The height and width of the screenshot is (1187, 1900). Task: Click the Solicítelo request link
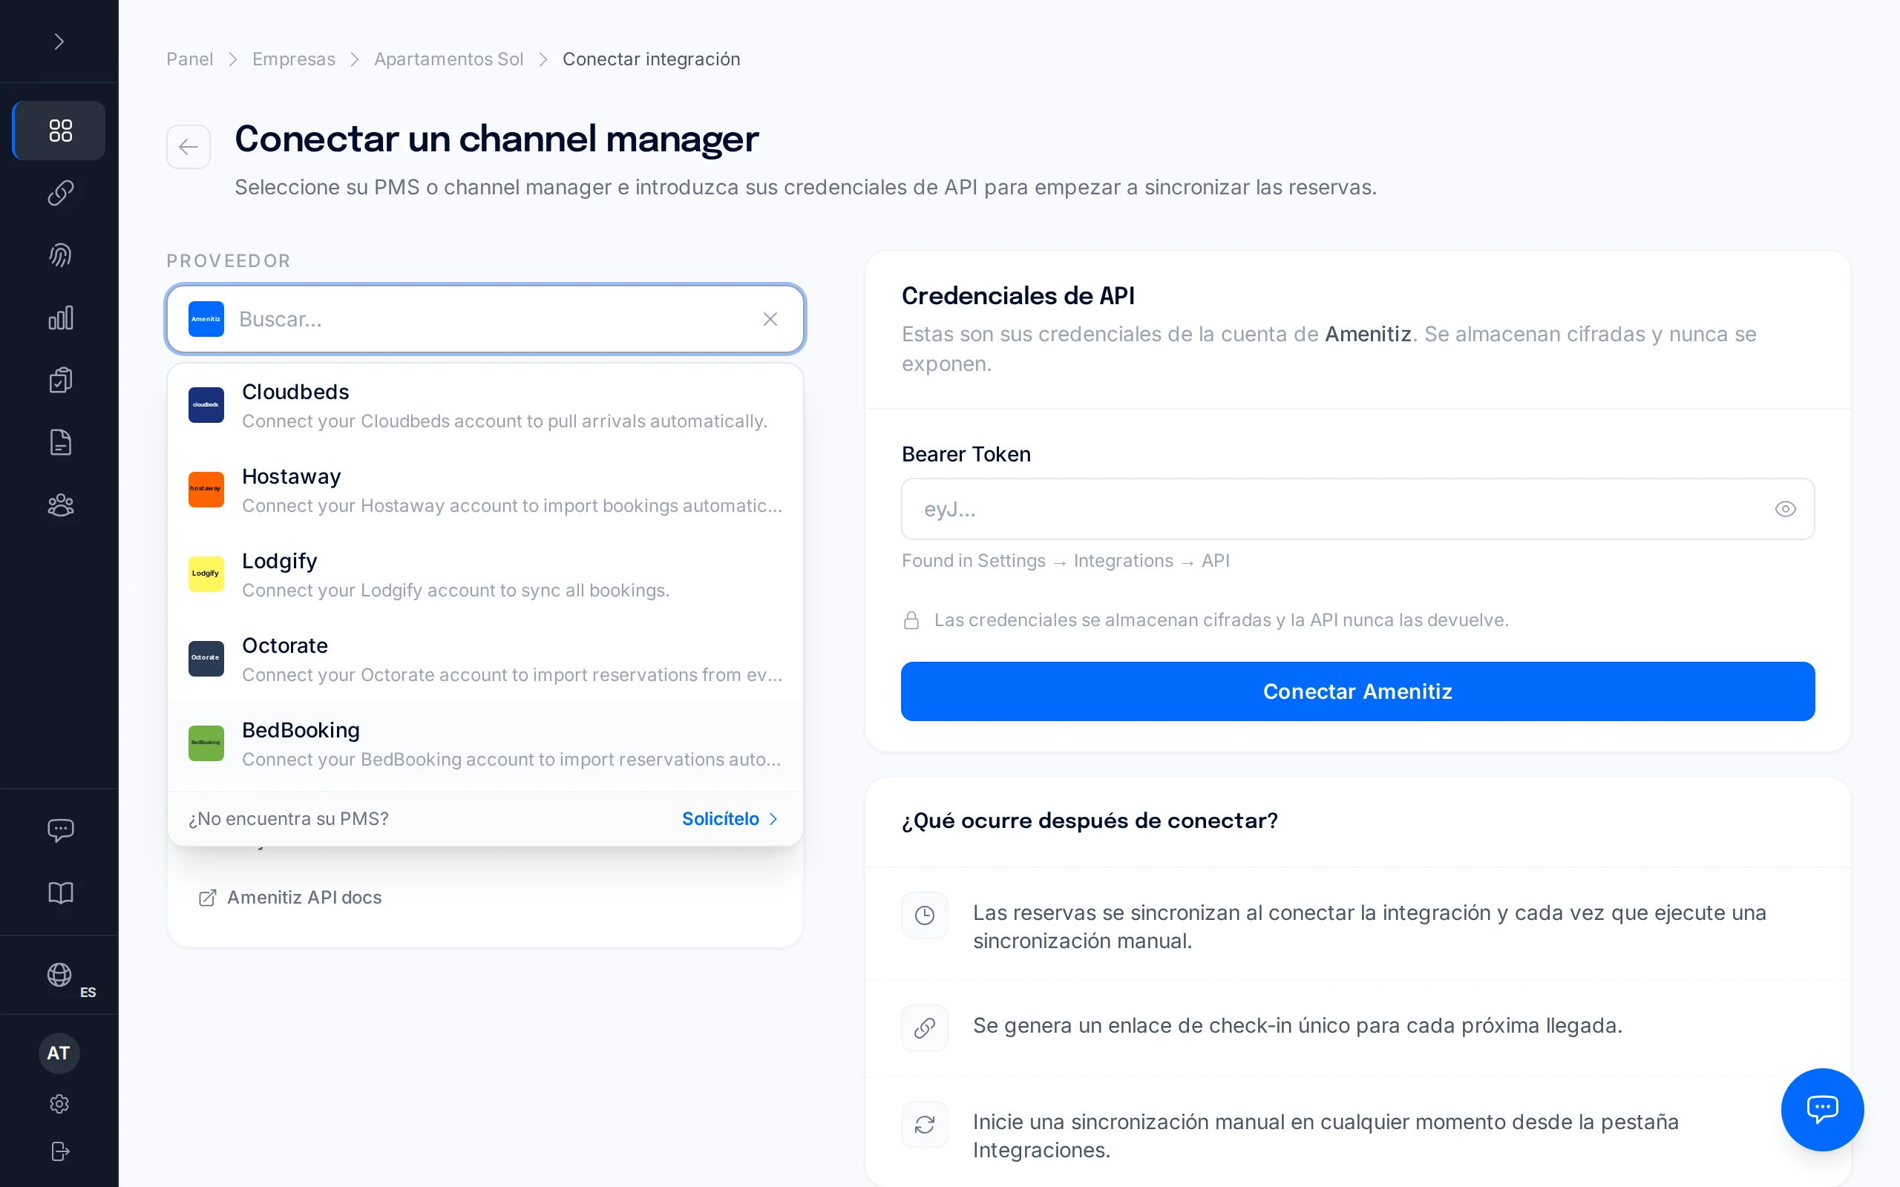tap(730, 819)
